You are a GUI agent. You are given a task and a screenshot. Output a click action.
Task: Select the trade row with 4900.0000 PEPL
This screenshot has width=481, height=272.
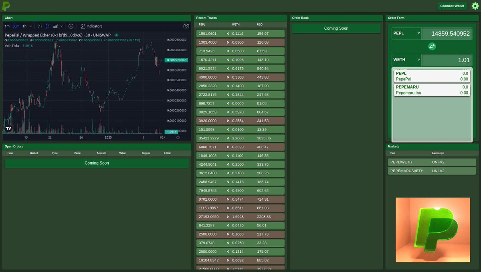[240, 77]
